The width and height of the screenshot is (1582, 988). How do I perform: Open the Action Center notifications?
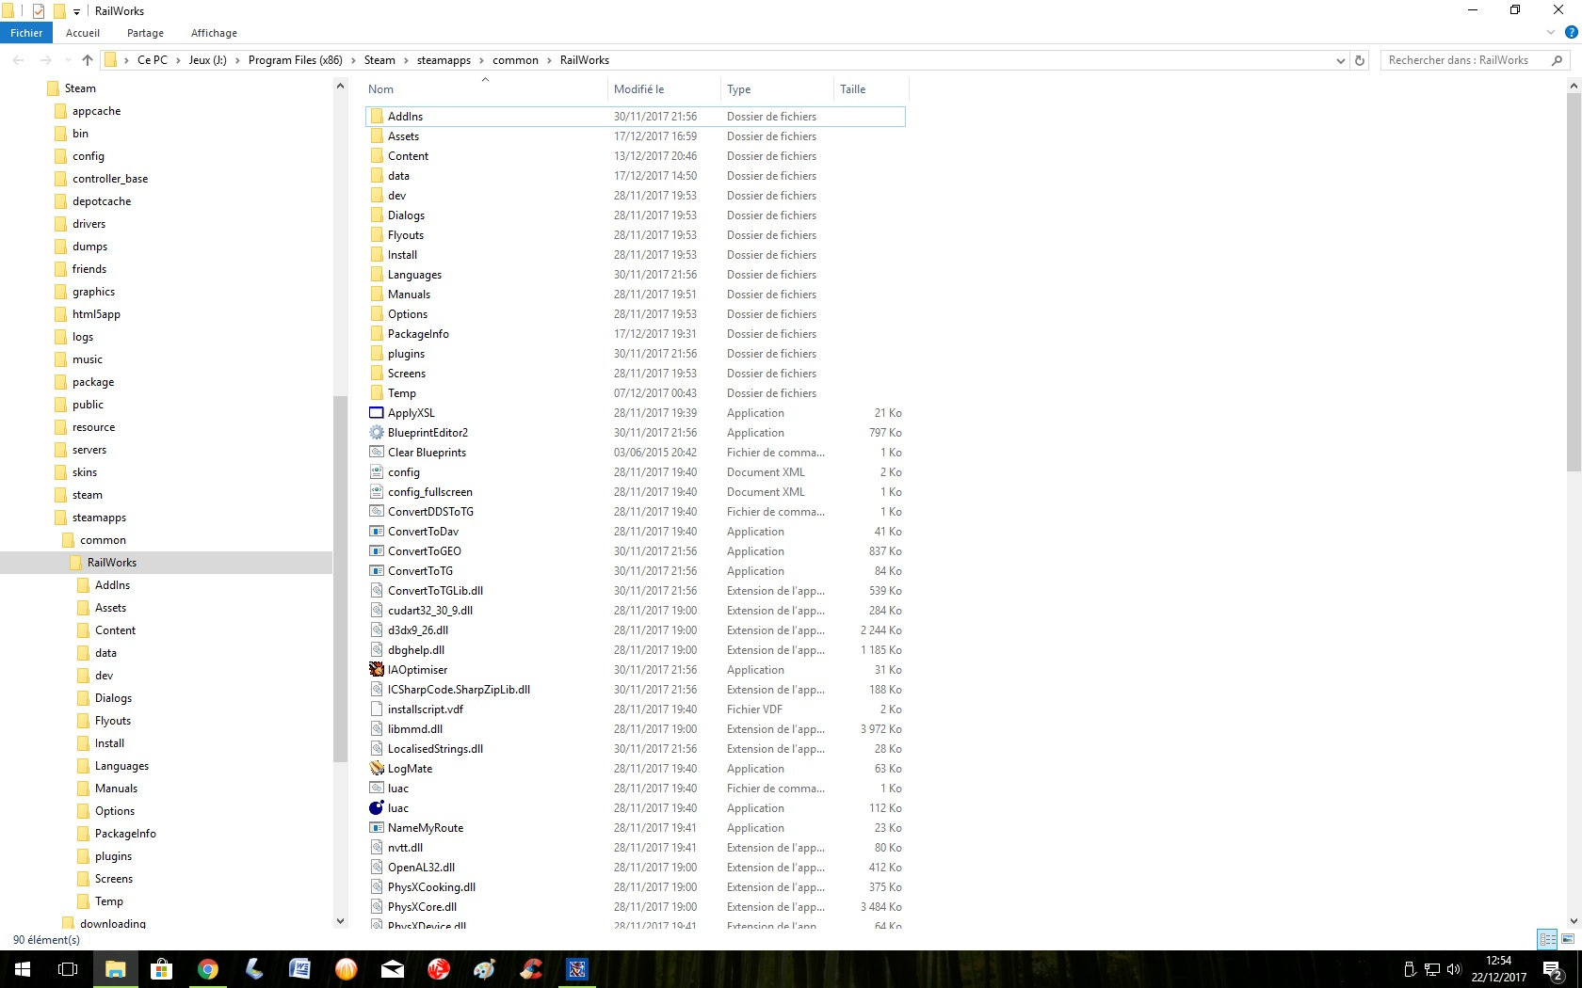(x=1554, y=969)
